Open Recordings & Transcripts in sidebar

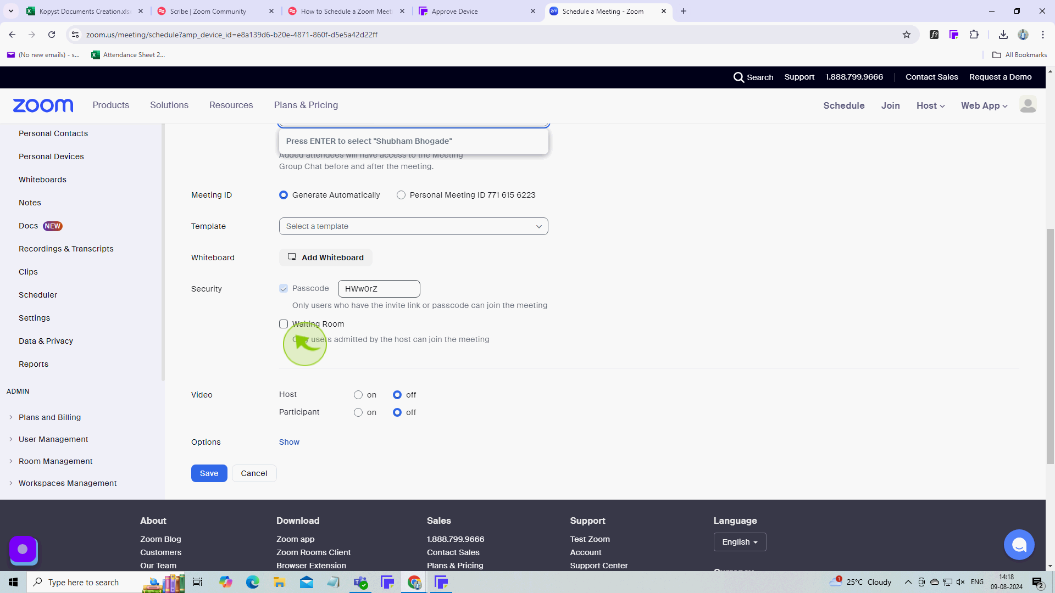pyautogui.click(x=66, y=249)
